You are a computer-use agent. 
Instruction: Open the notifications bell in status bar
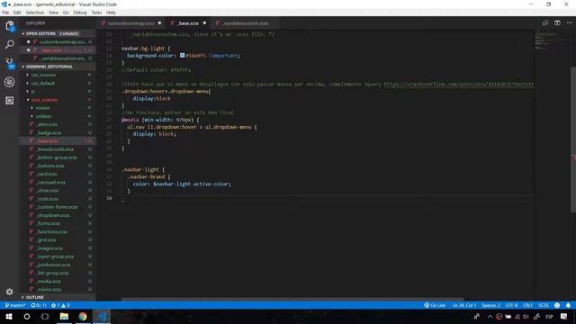point(568,305)
